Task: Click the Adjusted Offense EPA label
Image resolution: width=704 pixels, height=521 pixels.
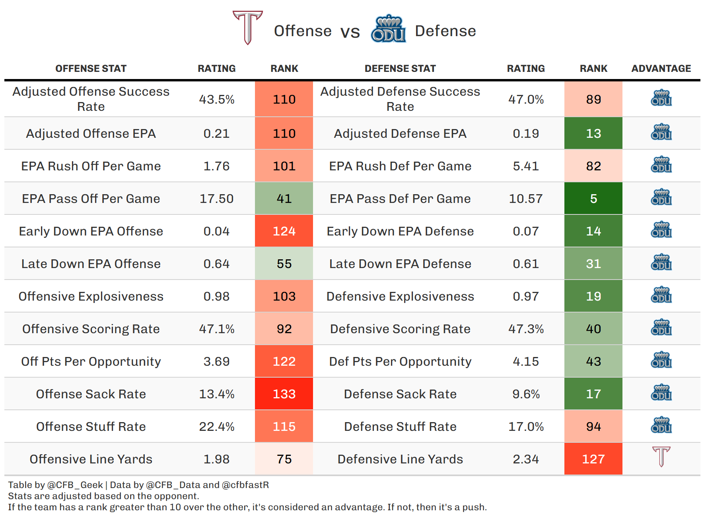Action: [x=91, y=133]
